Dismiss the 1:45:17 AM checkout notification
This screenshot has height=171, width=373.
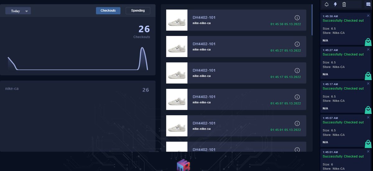pyautogui.click(x=368, y=83)
